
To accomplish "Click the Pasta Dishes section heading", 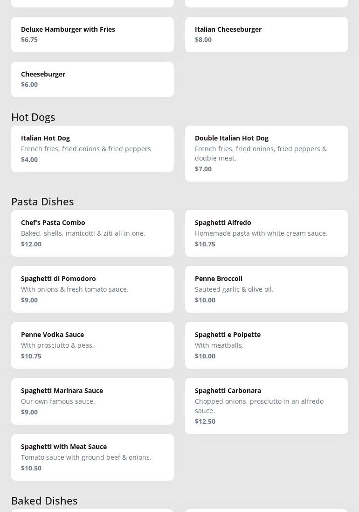I will click(42, 201).
